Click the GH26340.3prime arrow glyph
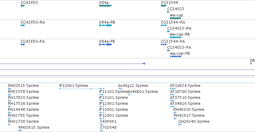 (180, 125)
